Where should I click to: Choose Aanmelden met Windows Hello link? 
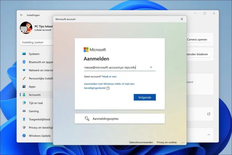[109, 86]
